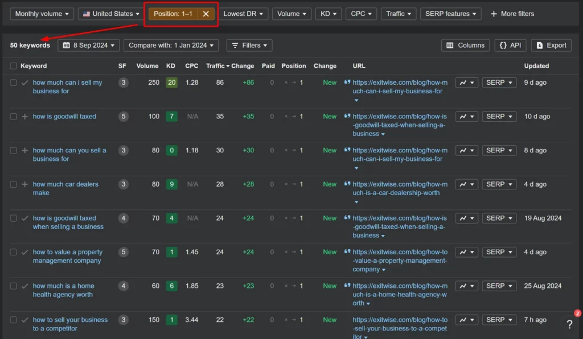Tick the select-all checkbox in the table header
Screen dimensions: 583x339
pyautogui.click(x=13, y=66)
